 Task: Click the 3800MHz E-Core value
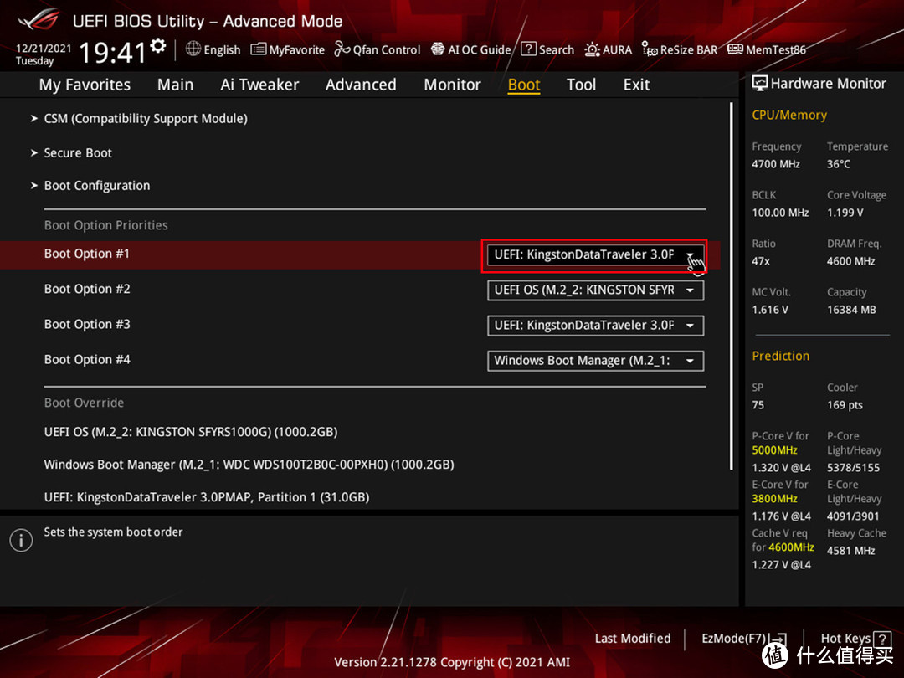[774, 499]
